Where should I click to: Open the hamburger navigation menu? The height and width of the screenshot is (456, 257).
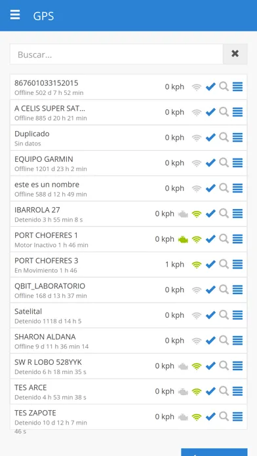click(x=15, y=14)
